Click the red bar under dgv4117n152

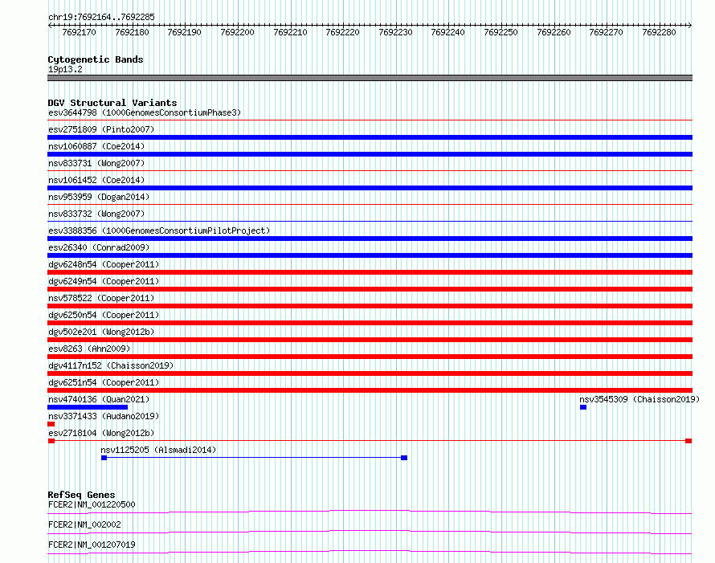click(x=370, y=373)
